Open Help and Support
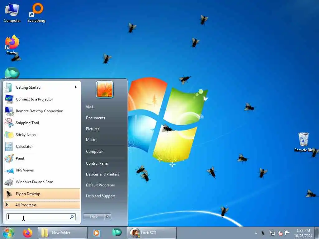 tap(100, 196)
